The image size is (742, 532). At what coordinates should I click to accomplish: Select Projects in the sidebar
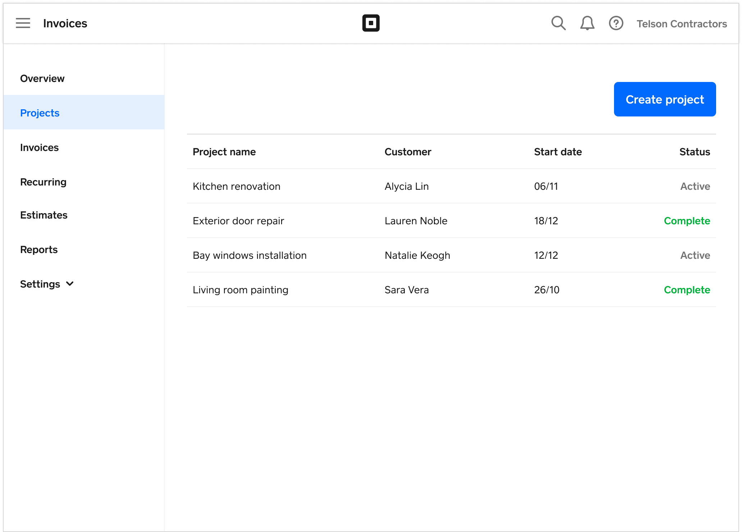(40, 113)
